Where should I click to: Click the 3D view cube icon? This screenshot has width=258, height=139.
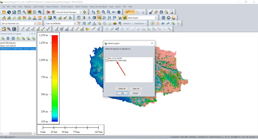pyautogui.click(x=94, y=18)
